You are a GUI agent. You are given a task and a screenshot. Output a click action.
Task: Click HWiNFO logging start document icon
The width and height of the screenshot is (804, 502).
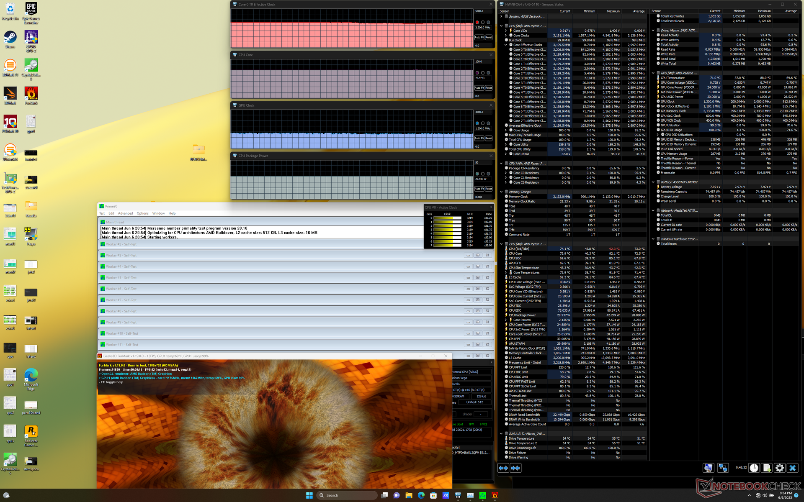click(x=767, y=468)
